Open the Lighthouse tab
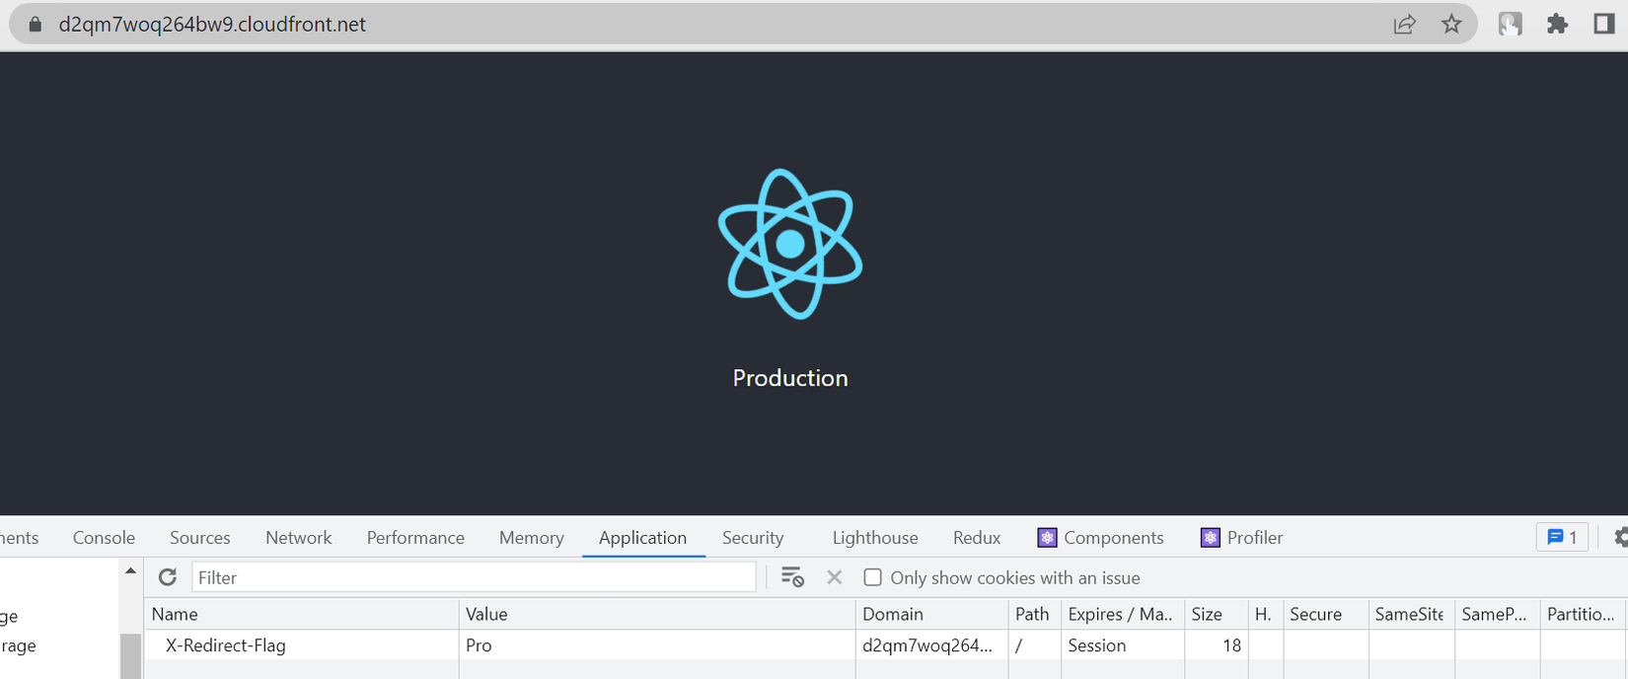 tap(875, 538)
